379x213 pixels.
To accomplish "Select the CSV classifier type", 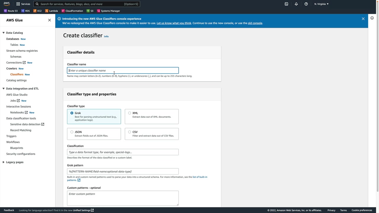I will coord(130,132).
